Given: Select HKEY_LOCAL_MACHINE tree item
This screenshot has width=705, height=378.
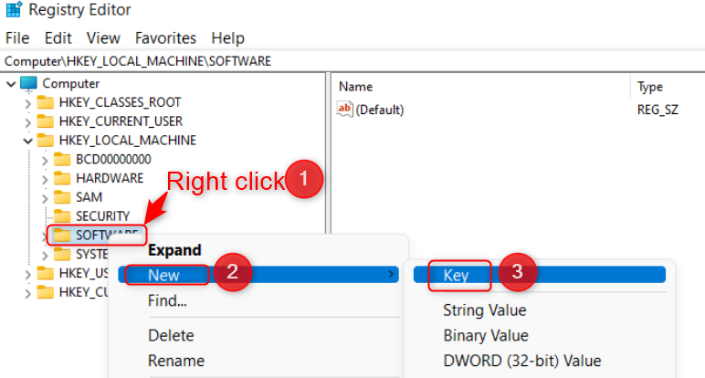Looking at the screenshot, I should pos(128,141).
